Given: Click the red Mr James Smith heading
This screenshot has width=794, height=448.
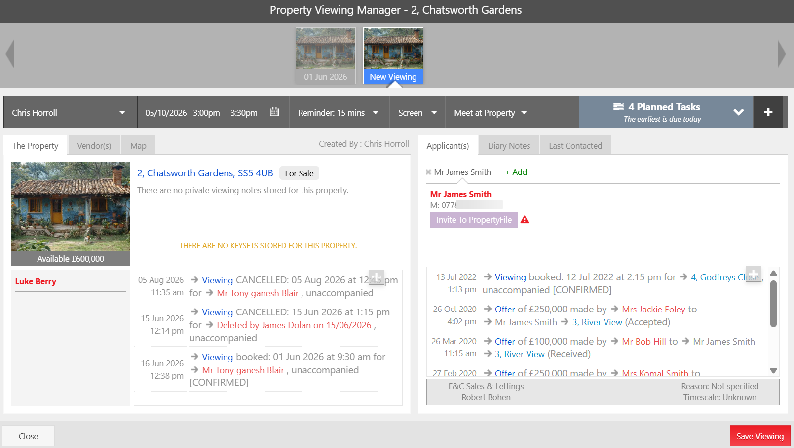Looking at the screenshot, I should 460,194.
